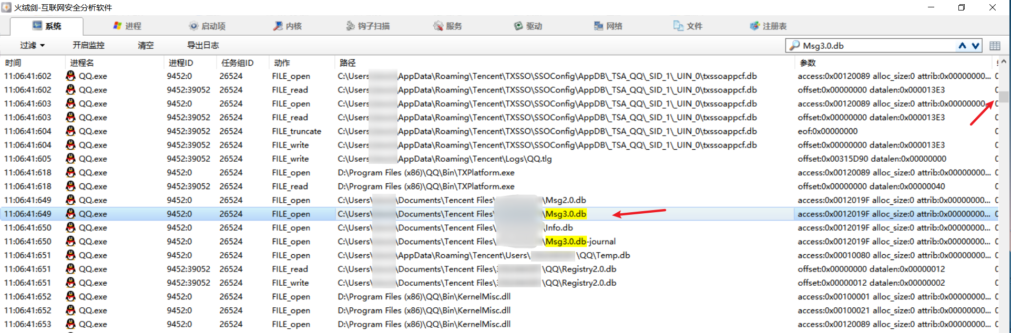Screen dimensions: 1011x333
Task: Select the Msg2.0.db path entry
Action: click(x=462, y=200)
